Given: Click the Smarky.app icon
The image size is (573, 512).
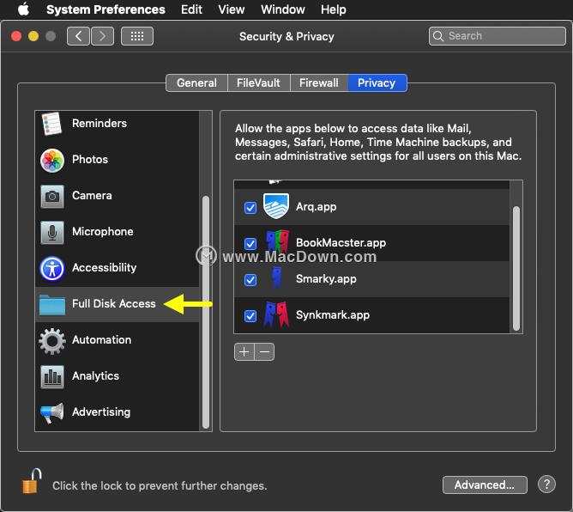Looking at the screenshot, I should [276, 278].
